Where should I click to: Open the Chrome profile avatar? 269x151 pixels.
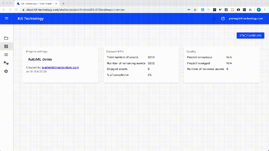(x=259, y=10)
